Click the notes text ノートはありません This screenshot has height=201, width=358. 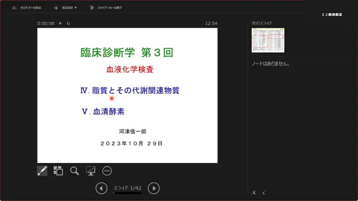tap(271, 64)
